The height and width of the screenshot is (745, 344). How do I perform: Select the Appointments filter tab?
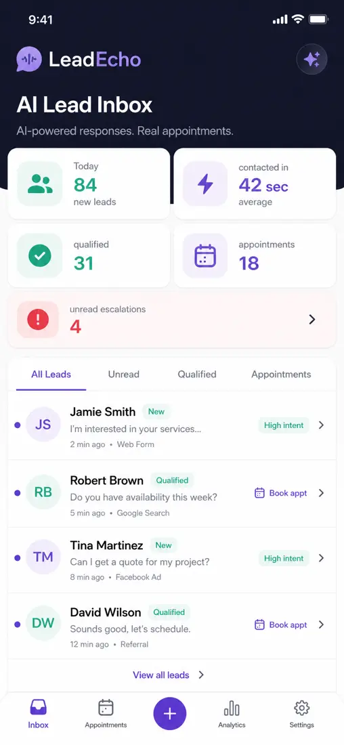point(281,375)
